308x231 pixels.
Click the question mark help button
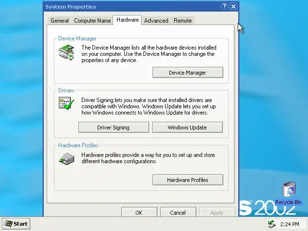point(224,6)
